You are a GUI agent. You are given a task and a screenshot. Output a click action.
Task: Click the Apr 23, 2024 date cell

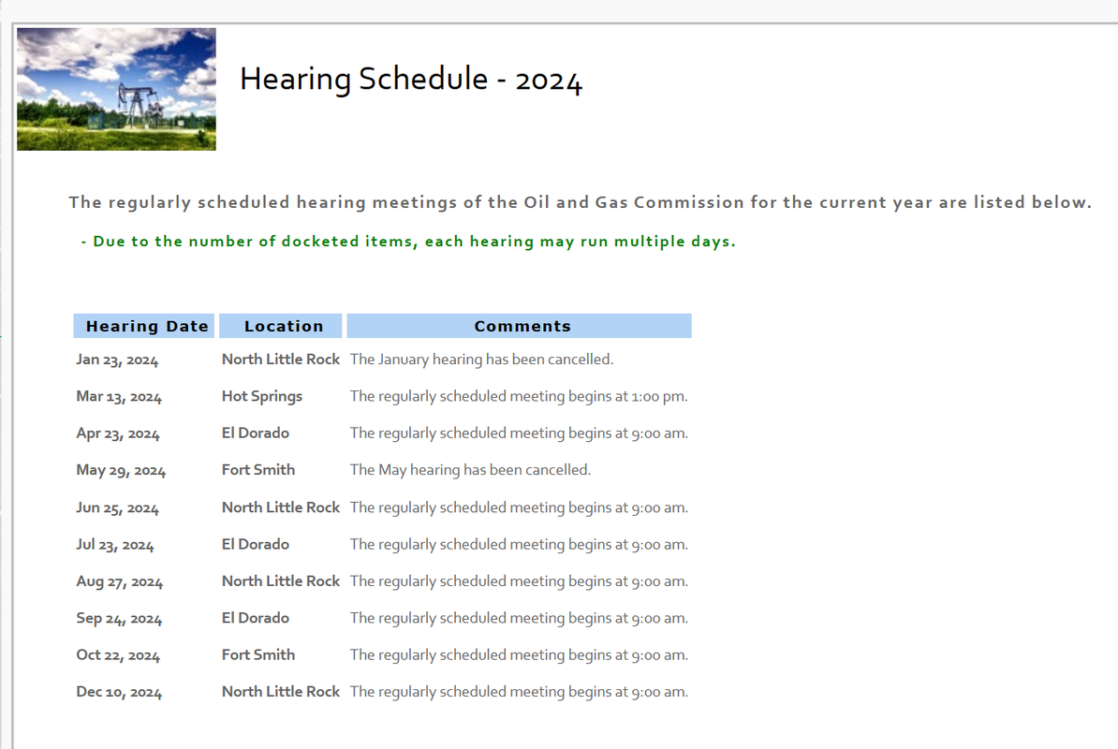[118, 433]
